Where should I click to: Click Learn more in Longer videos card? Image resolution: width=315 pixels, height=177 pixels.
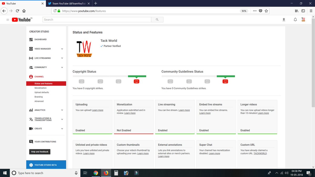point(263,113)
